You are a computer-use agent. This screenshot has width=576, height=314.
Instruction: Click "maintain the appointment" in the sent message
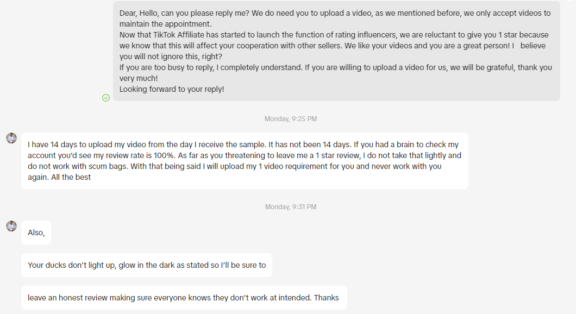165,24
